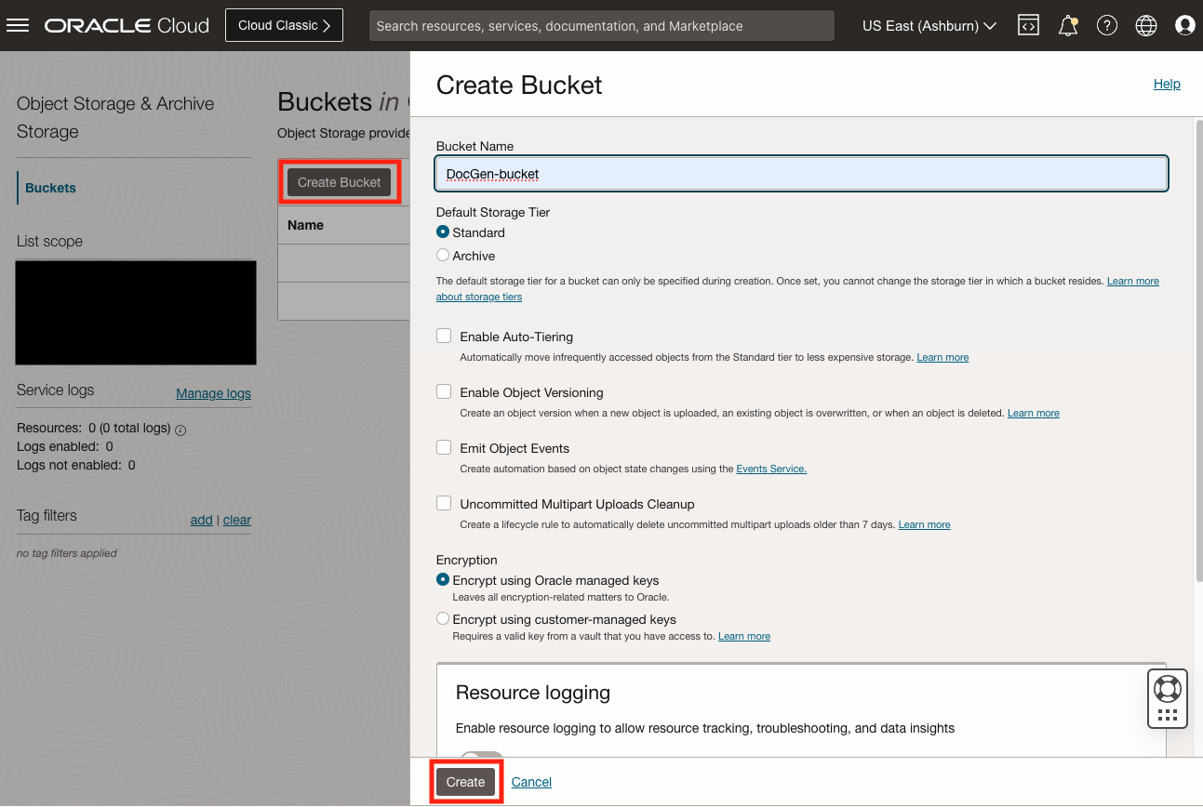This screenshot has height=807, width=1203.
Task: Select Buckets in the sidebar
Action: (x=49, y=188)
